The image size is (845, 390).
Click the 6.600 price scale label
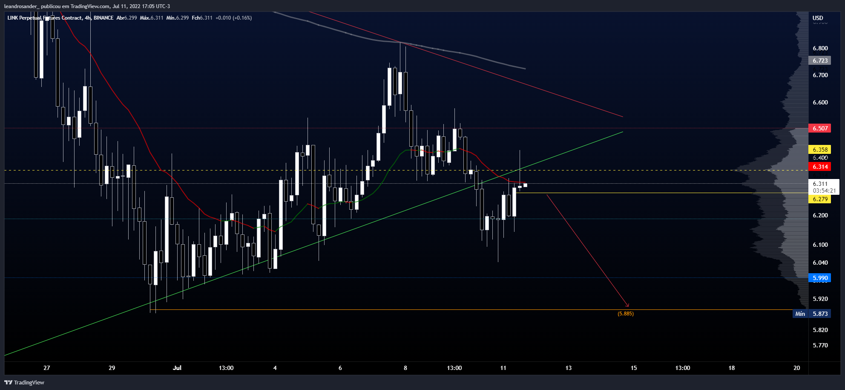click(x=820, y=102)
